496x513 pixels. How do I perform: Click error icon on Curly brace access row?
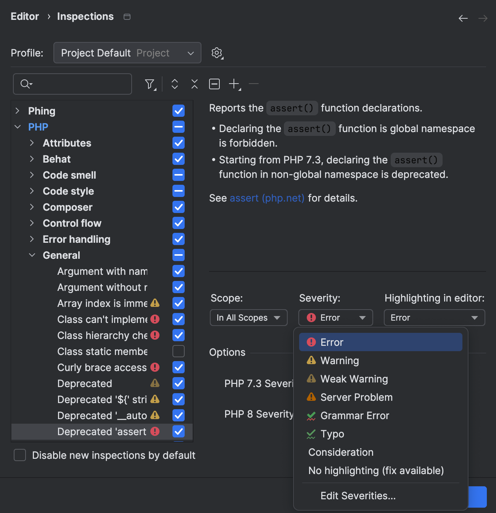[x=155, y=367]
